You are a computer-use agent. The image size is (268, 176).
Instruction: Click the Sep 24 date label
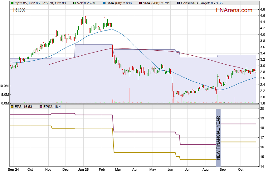pos(13,170)
